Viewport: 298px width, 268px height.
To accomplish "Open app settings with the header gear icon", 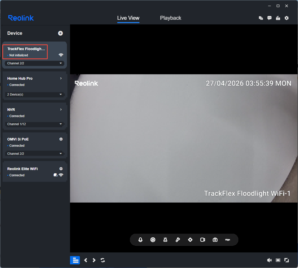I will [x=287, y=18].
